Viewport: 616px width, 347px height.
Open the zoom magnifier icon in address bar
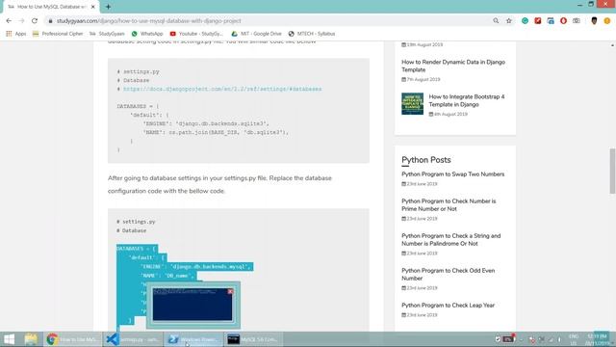coord(496,21)
